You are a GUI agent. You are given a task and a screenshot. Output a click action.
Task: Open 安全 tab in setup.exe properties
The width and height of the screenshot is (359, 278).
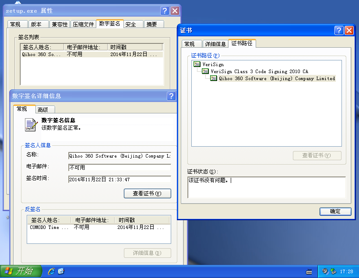click(134, 24)
